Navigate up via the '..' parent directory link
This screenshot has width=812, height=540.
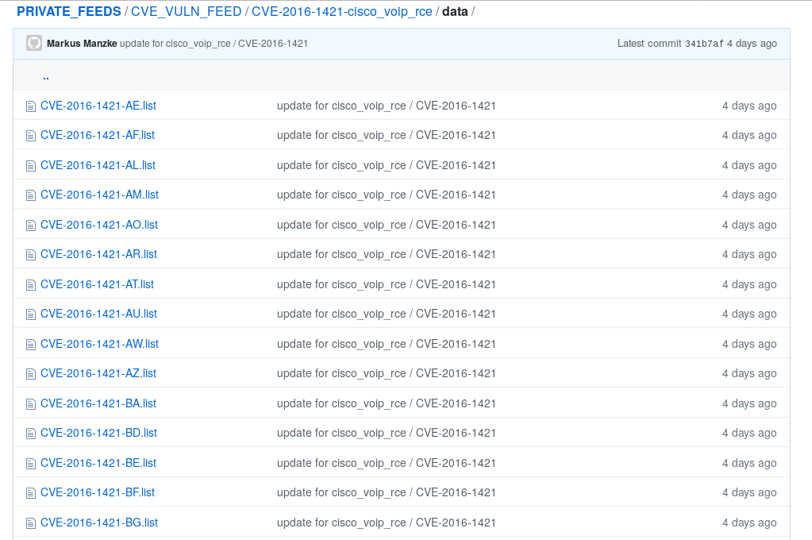46,77
